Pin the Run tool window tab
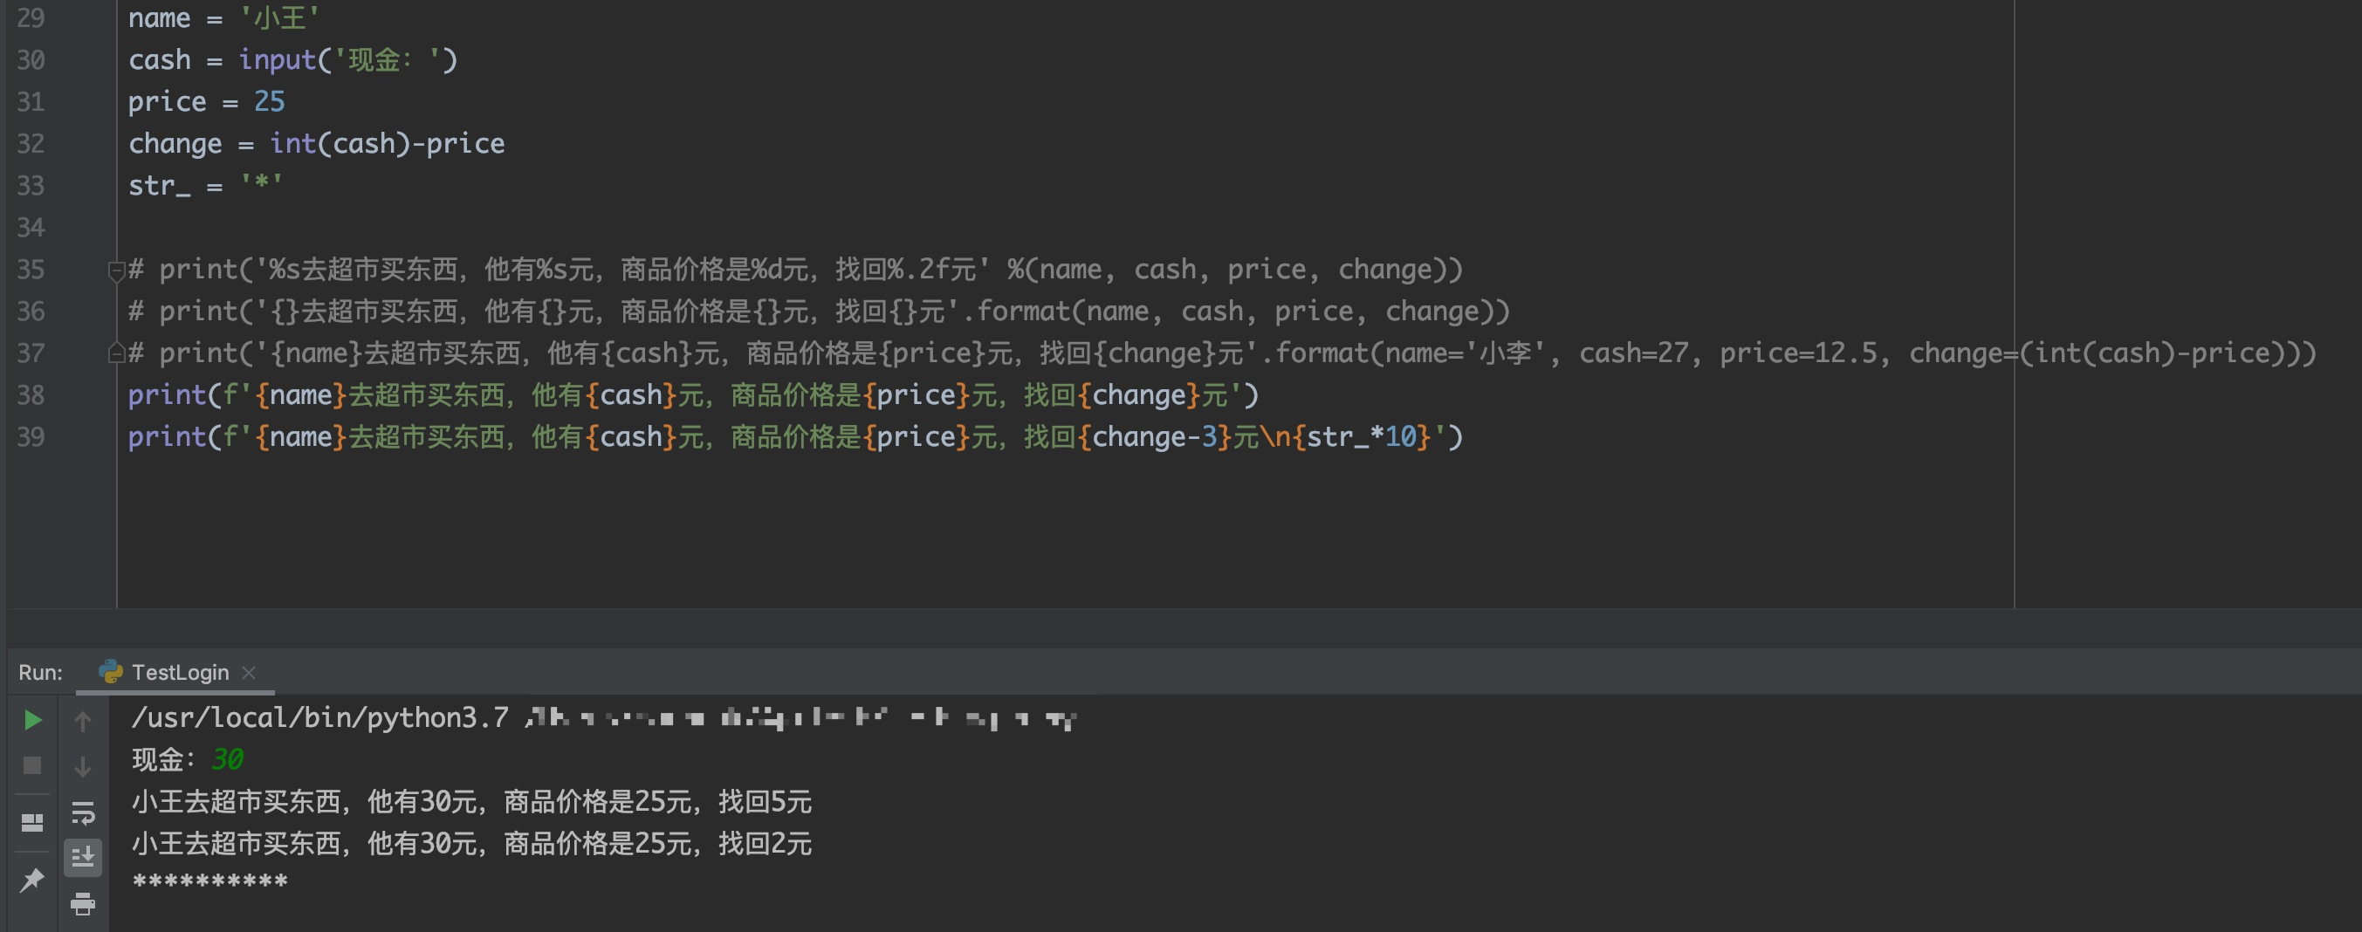 (31, 880)
